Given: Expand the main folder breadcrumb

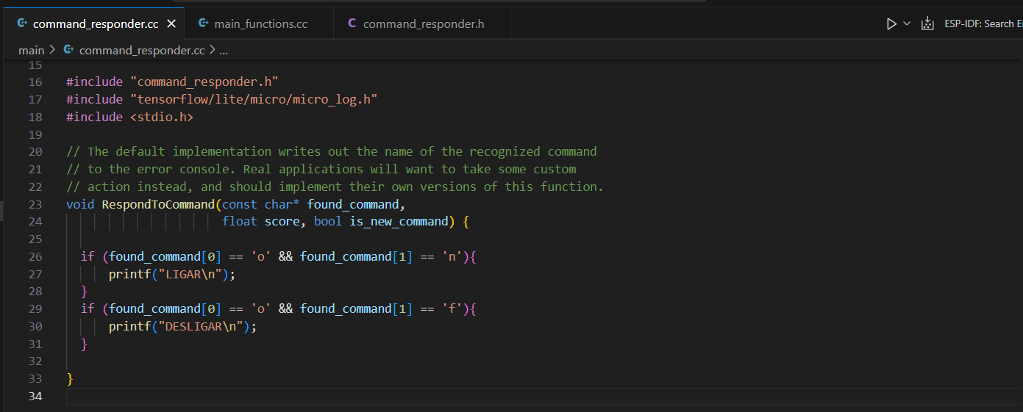Looking at the screenshot, I should pos(31,50).
